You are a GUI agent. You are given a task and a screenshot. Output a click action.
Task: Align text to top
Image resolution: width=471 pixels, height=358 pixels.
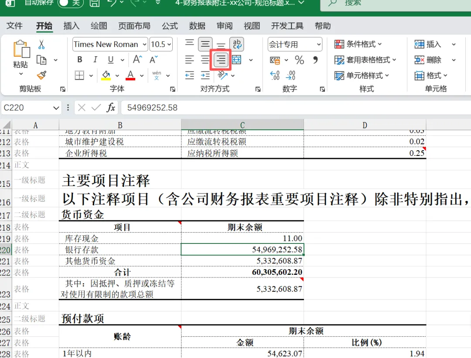190,44
